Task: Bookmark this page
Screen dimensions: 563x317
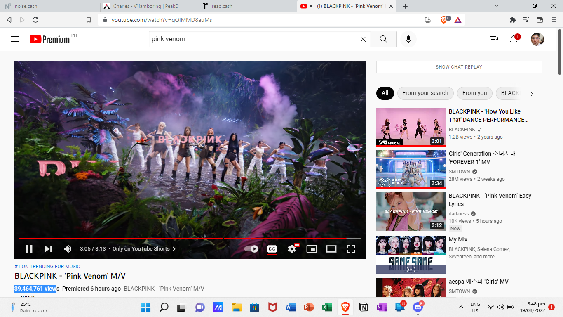Action: (89, 20)
